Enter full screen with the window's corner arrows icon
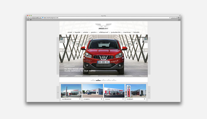This screenshot has height=119, width=207. point(179,15)
